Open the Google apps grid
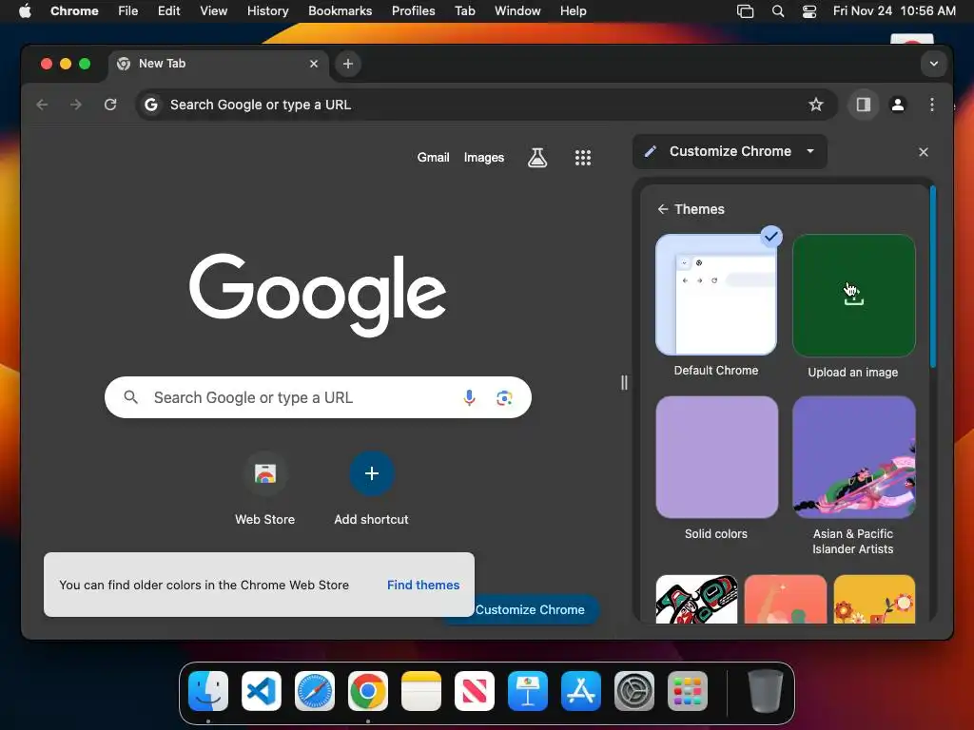This screenshot has height=730, width=974. pos(583,158)
